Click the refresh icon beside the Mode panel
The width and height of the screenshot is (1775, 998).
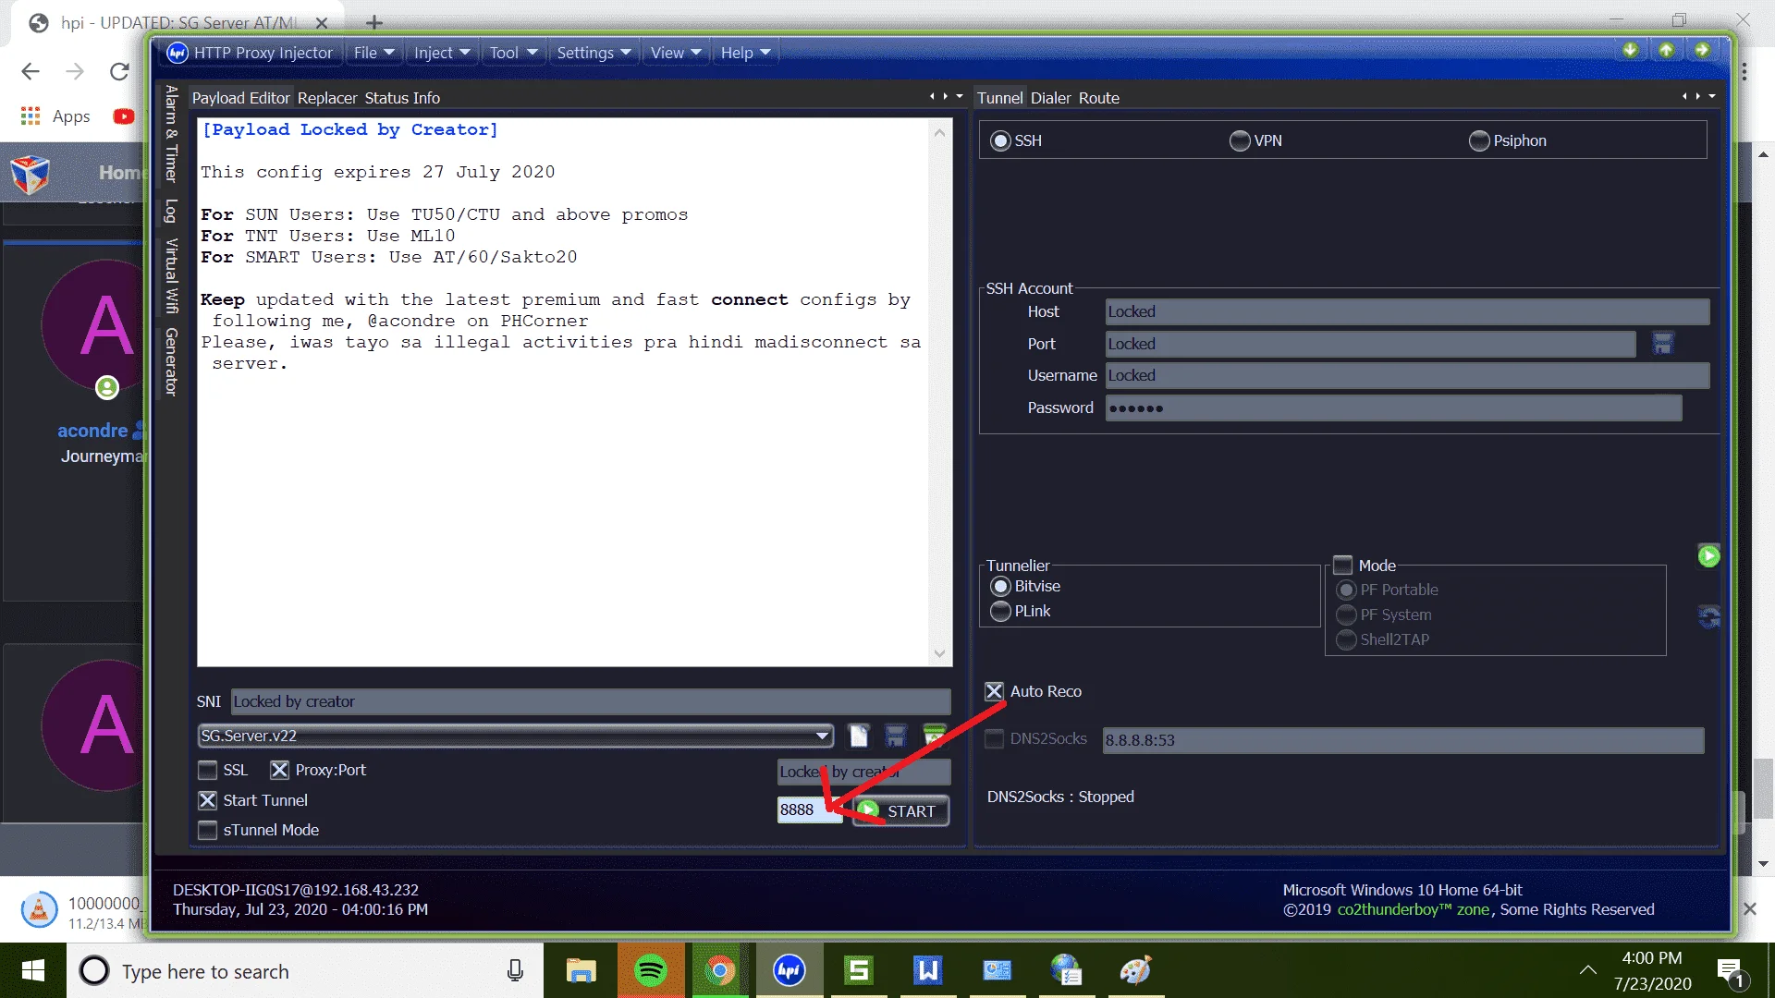click(x=1708, y=617)
